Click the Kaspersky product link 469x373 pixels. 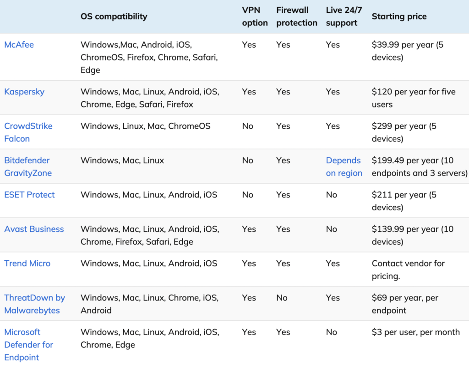pos(24,92)
